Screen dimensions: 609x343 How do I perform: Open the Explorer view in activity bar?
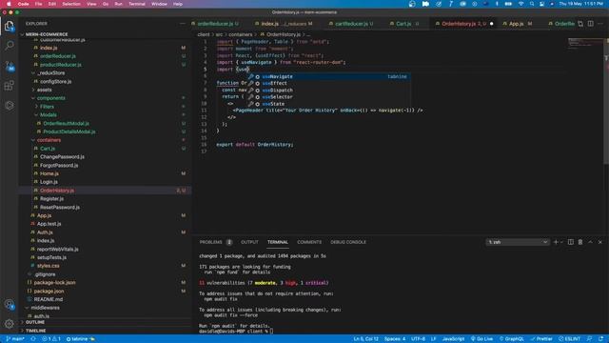9,26
